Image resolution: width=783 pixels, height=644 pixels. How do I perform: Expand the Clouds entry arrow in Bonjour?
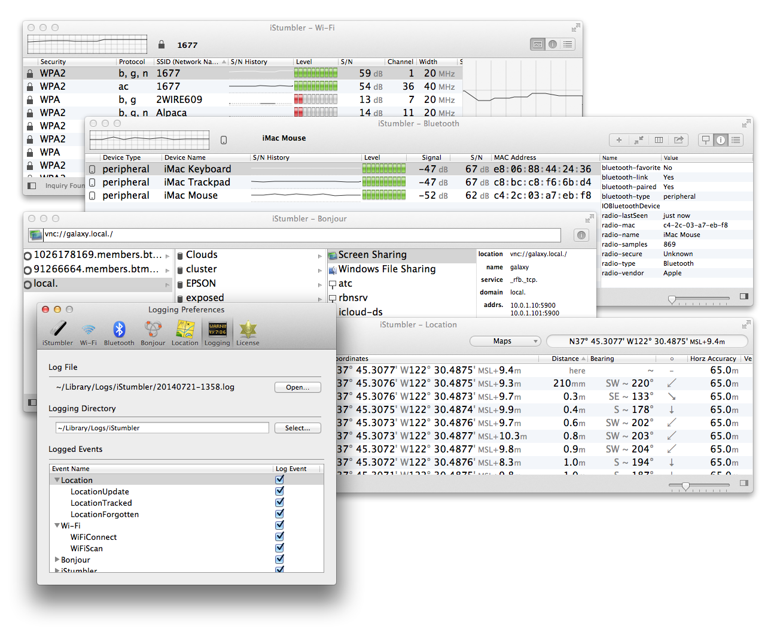point(320,256)
